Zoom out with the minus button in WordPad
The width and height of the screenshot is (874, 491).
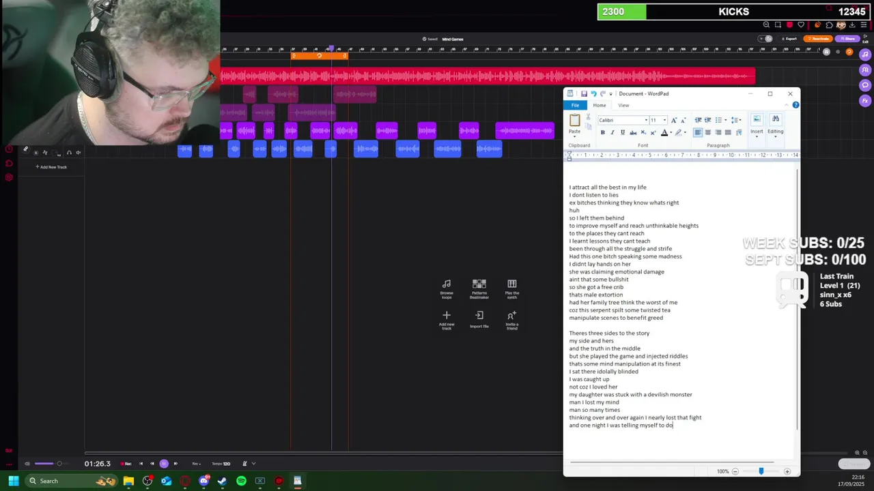click(735, 471)
